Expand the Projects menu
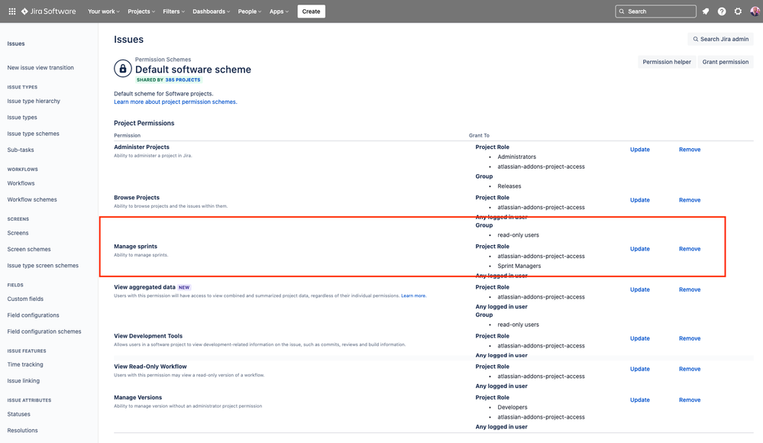The image size is (763, 443). coord(141,11)
